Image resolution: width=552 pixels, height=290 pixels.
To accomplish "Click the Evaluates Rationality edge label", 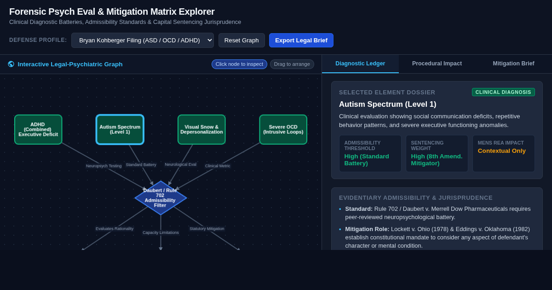I will click(x=115, y=228).
